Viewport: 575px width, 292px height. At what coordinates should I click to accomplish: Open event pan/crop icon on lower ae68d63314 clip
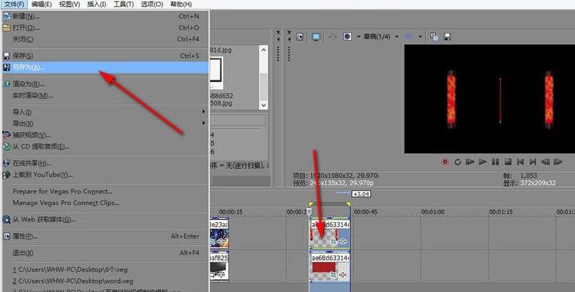click(x=333, y=275)
